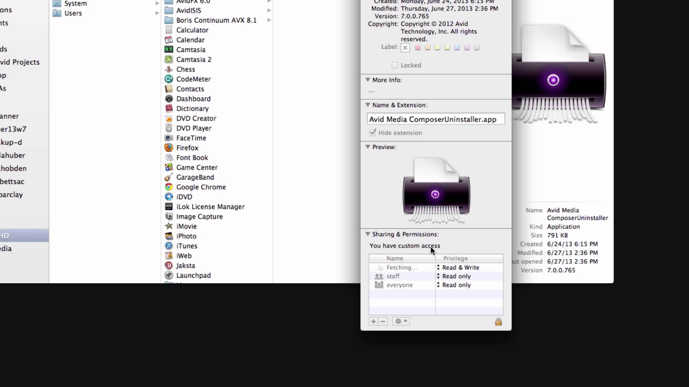This screenshot has height=387, width=689.
Task: Click the large uninstaller icon in Finder preview
Action: [x=559, y=75]
